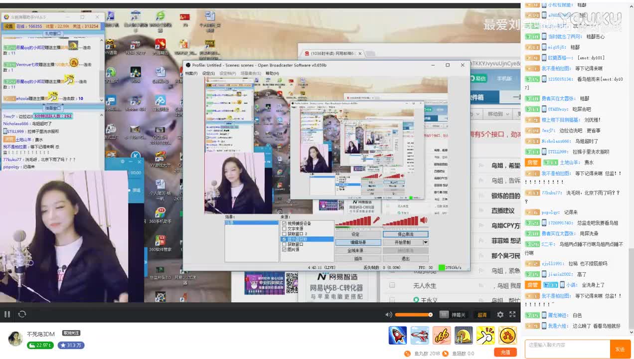Open the 设定档(P) menu in OBS

pyautogui.click(x=228, y=73)
